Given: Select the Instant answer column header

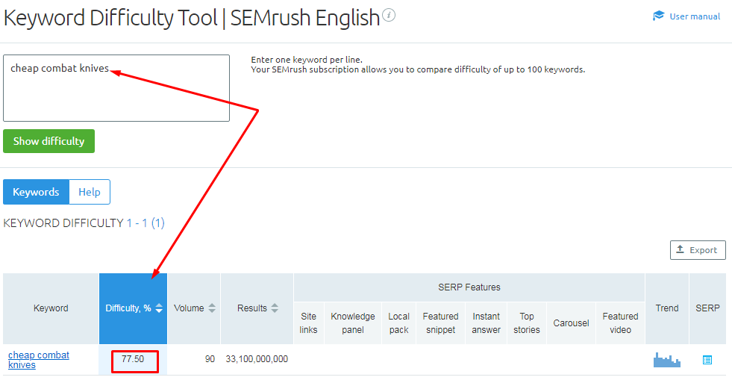Looking at the screenshot, I should click(486, 323).
